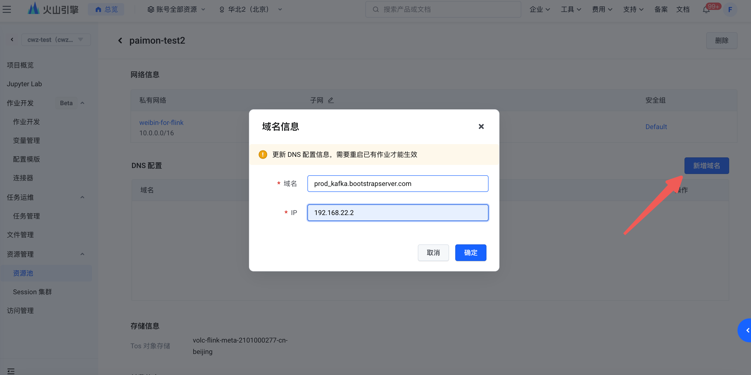Screen dimensions: 751x375
Task: Open 支持 menu
Action: 633,9
